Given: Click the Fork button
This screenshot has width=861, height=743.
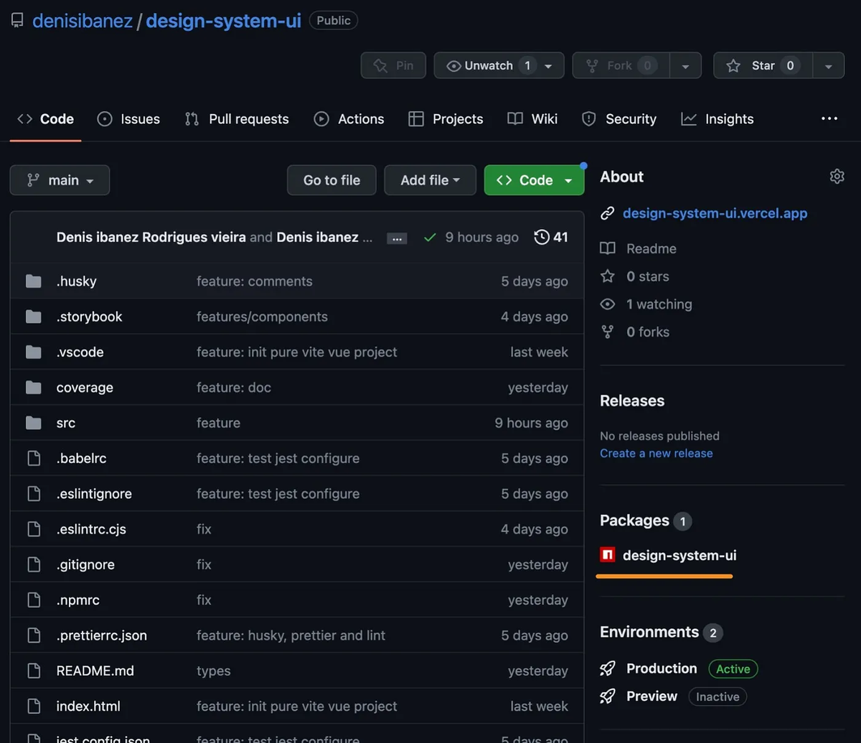Looking at the screenshot, I should 621,65.
